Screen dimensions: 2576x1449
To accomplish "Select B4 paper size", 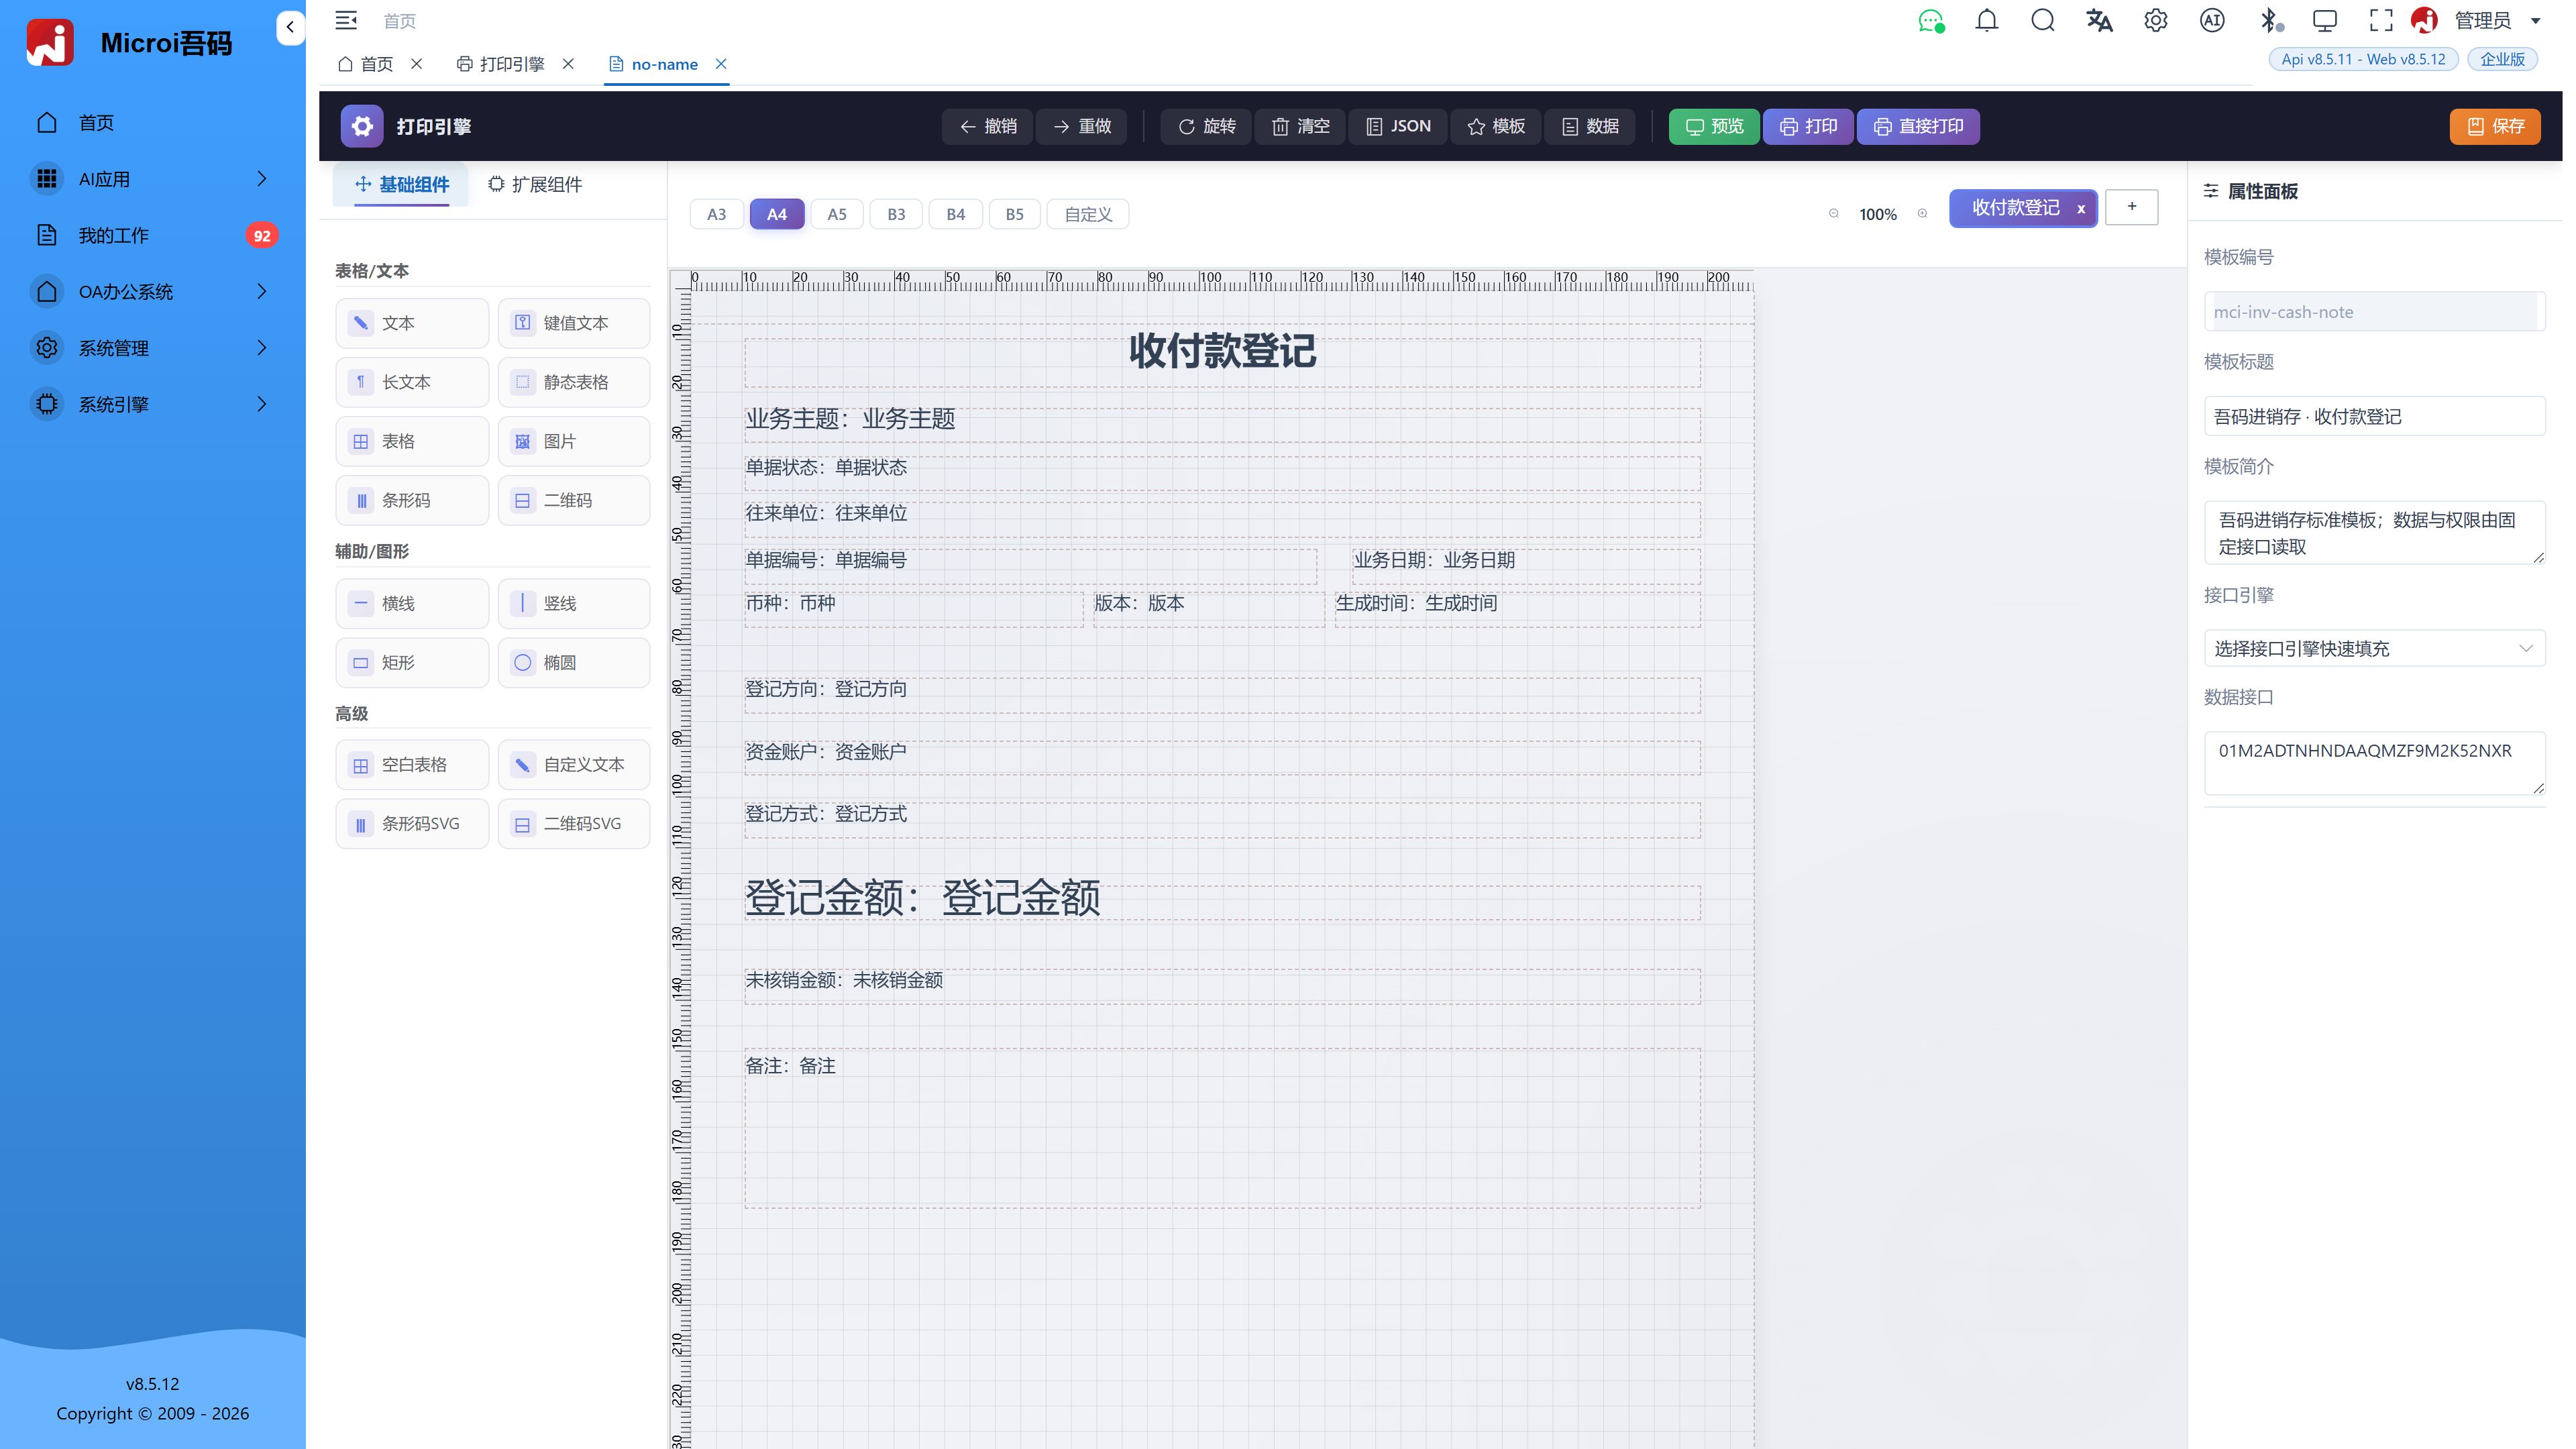I will pyautogui.click(x=956, y=214).
